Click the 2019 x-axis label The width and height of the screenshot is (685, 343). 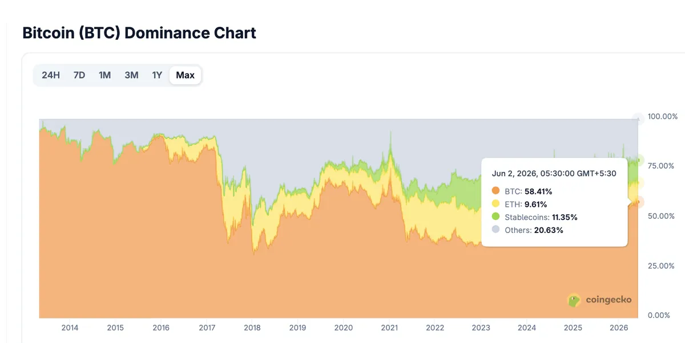(298, 328)
